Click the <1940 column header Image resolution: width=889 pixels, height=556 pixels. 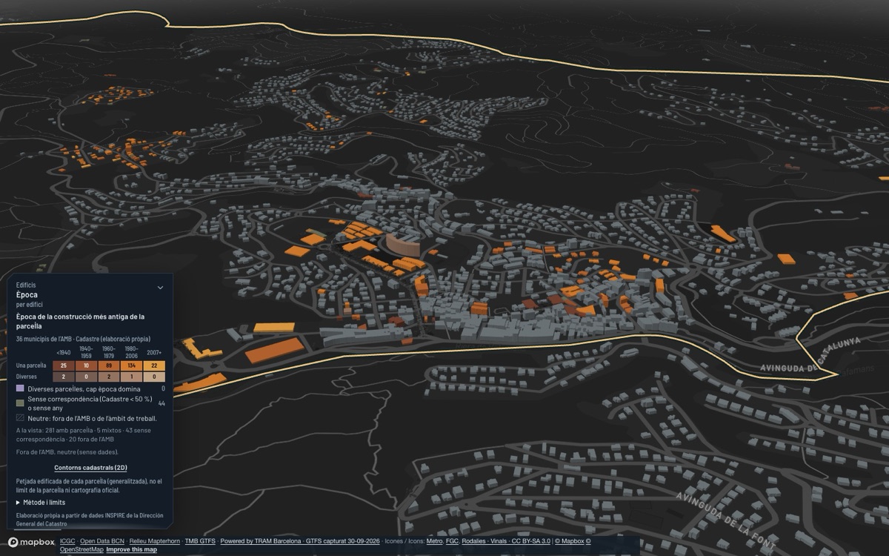click(x=64, y=352)
